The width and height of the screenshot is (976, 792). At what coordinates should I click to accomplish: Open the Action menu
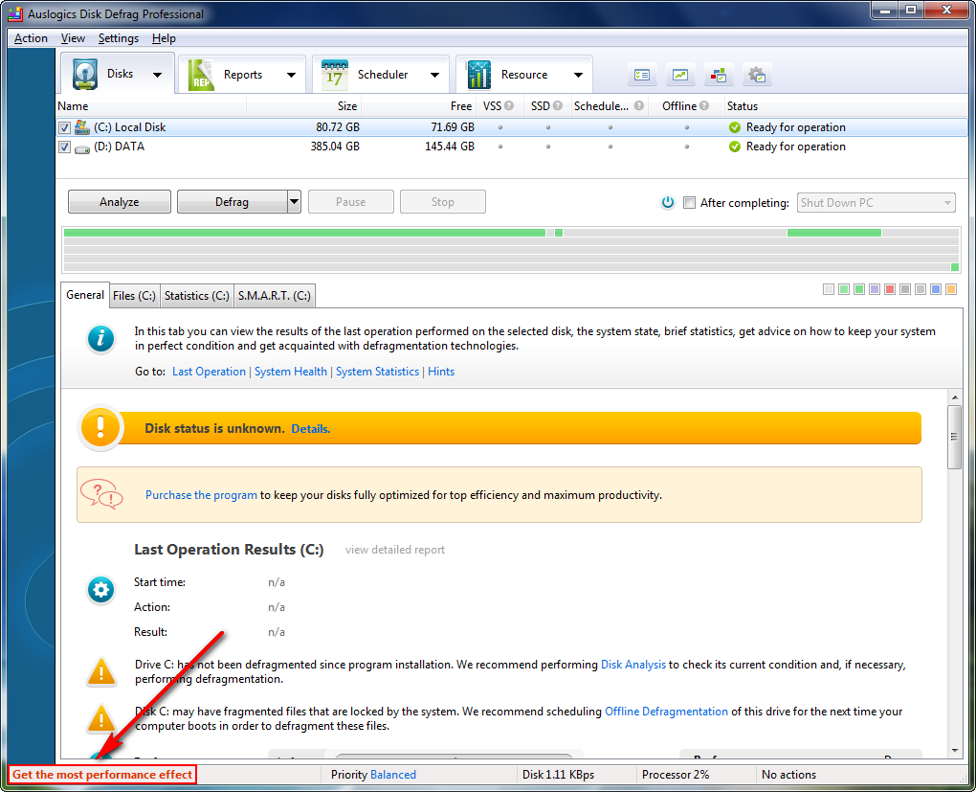click(31, 38)
